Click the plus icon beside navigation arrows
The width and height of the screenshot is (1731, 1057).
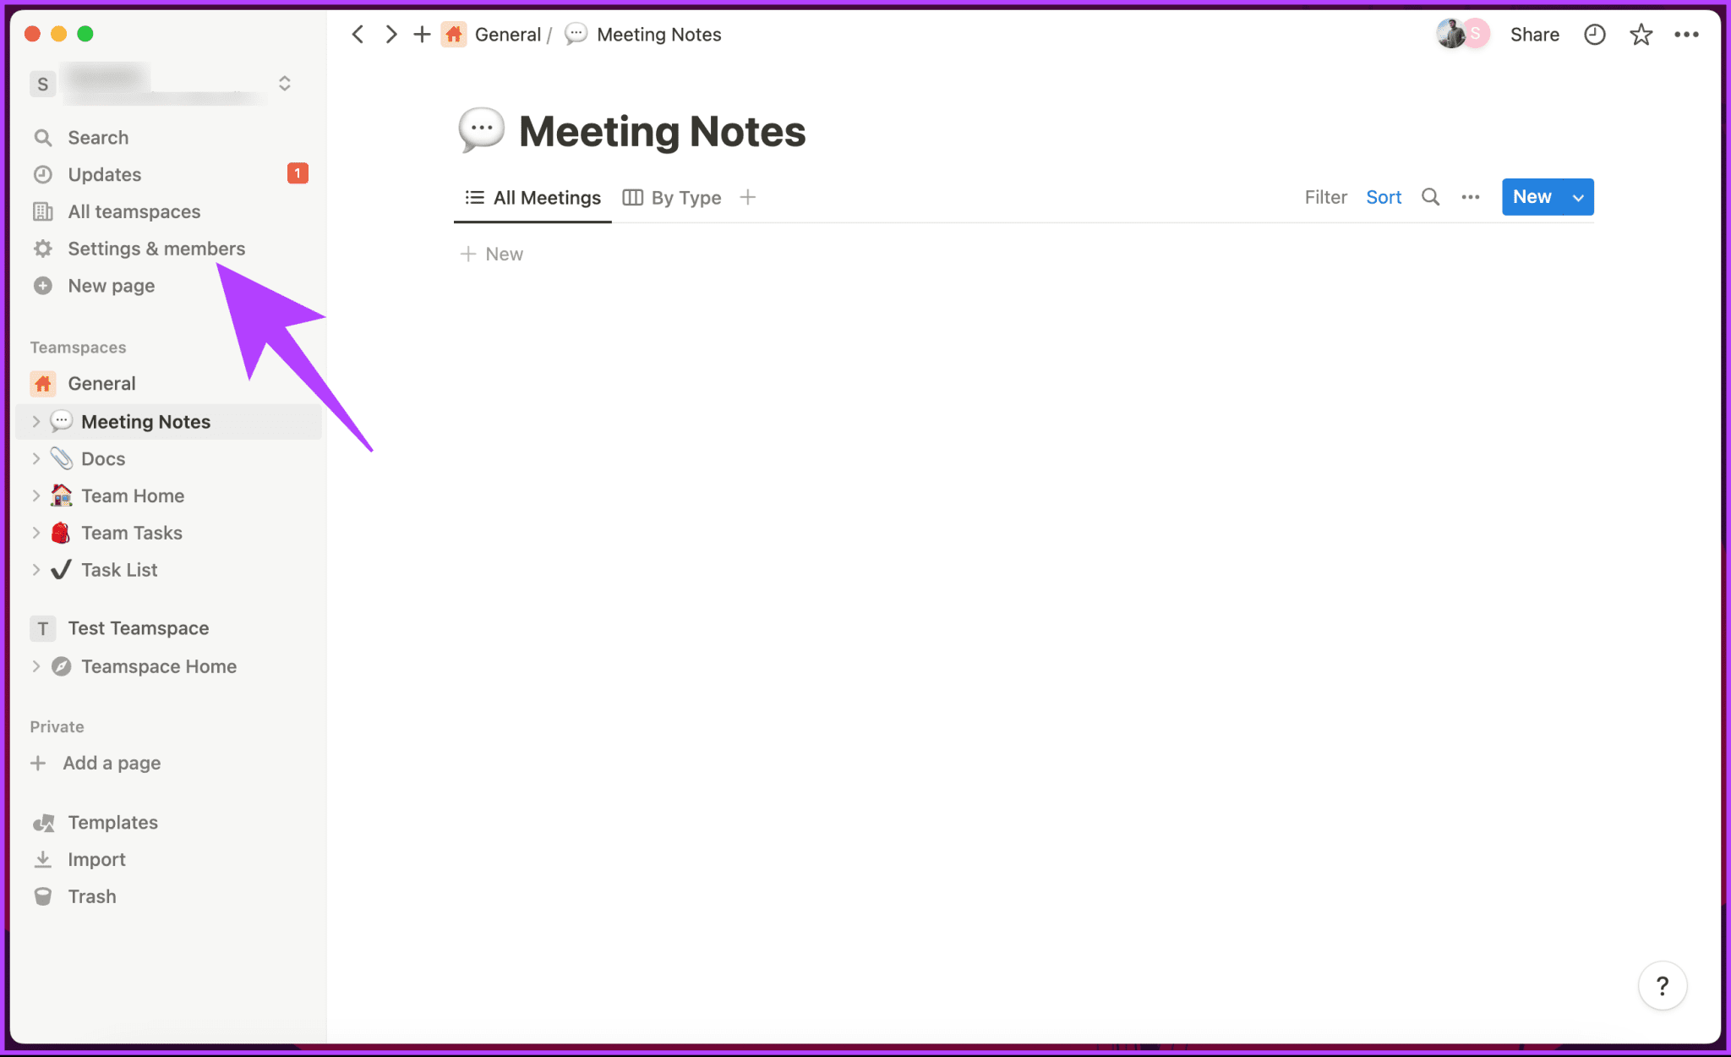tap(422, 35)
